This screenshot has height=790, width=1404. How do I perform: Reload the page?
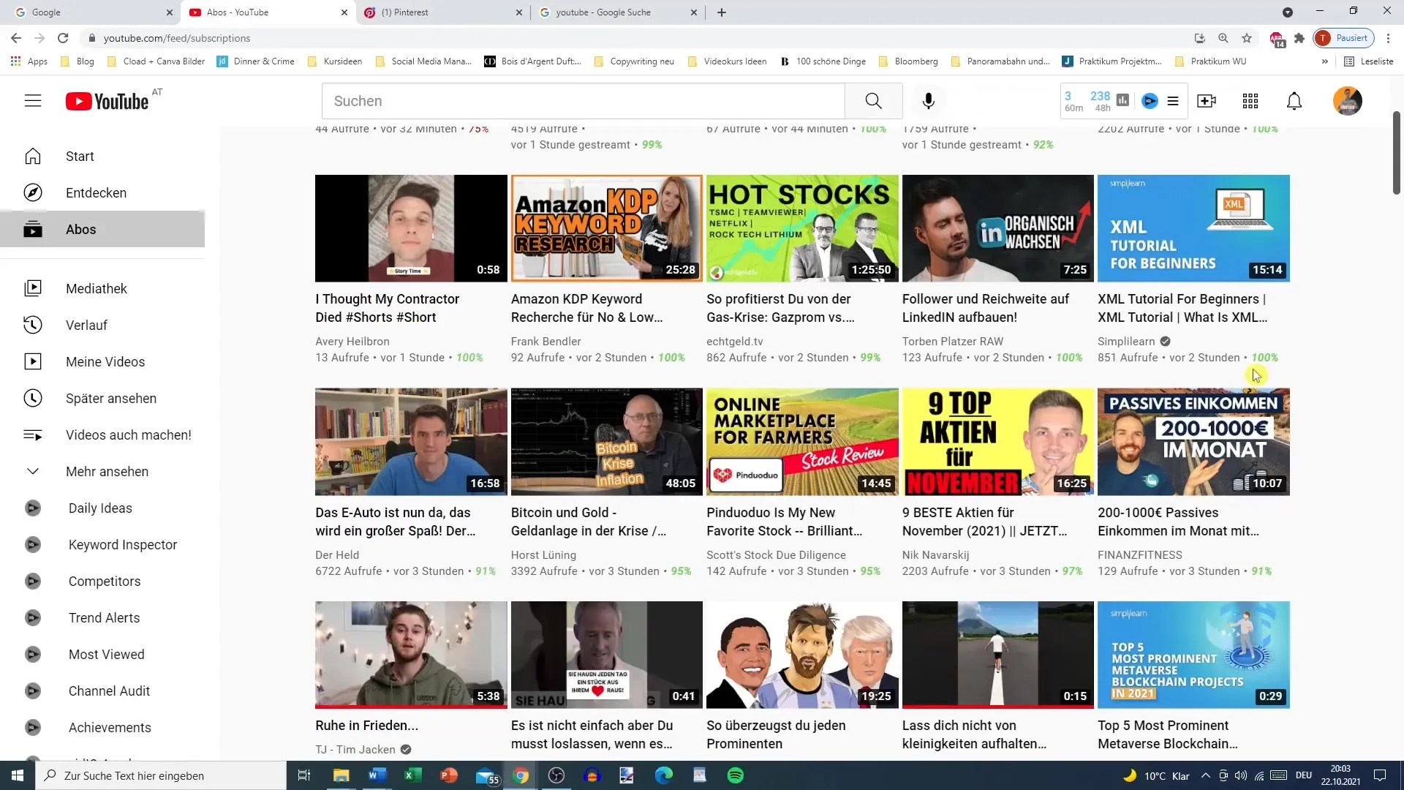click(63, 38)
